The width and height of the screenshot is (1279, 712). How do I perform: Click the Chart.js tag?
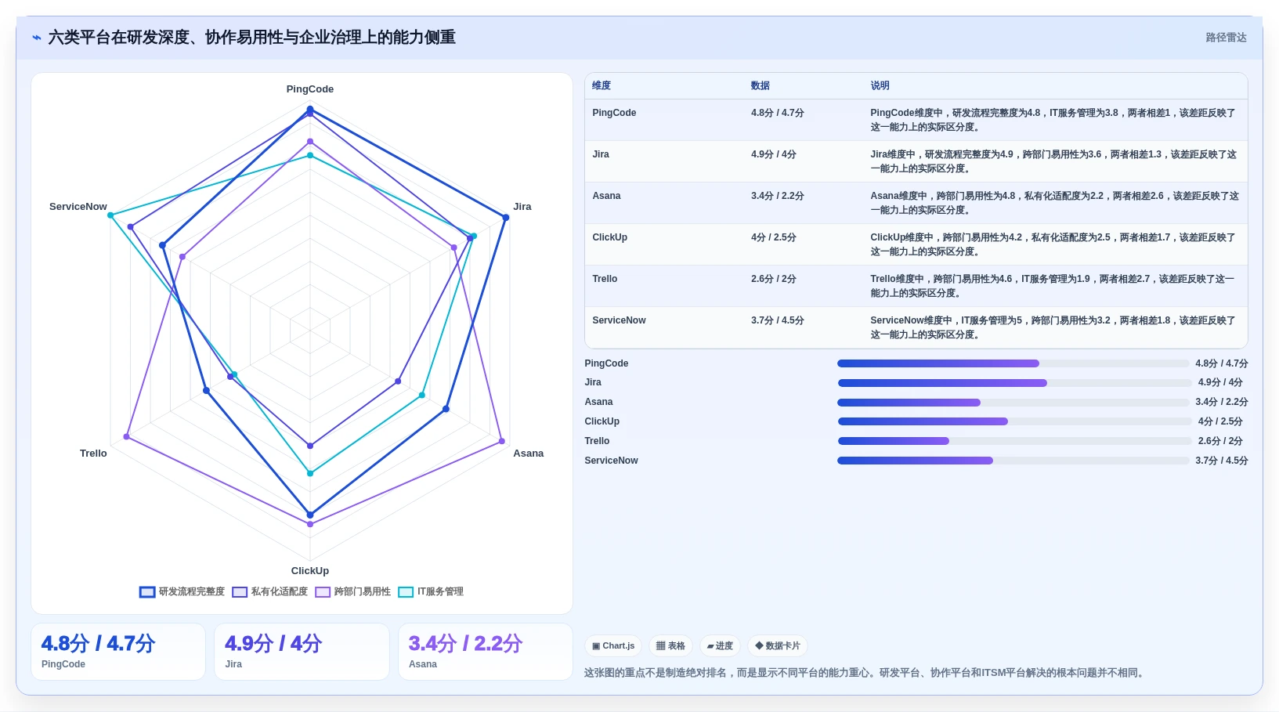[x=613, y=646]
